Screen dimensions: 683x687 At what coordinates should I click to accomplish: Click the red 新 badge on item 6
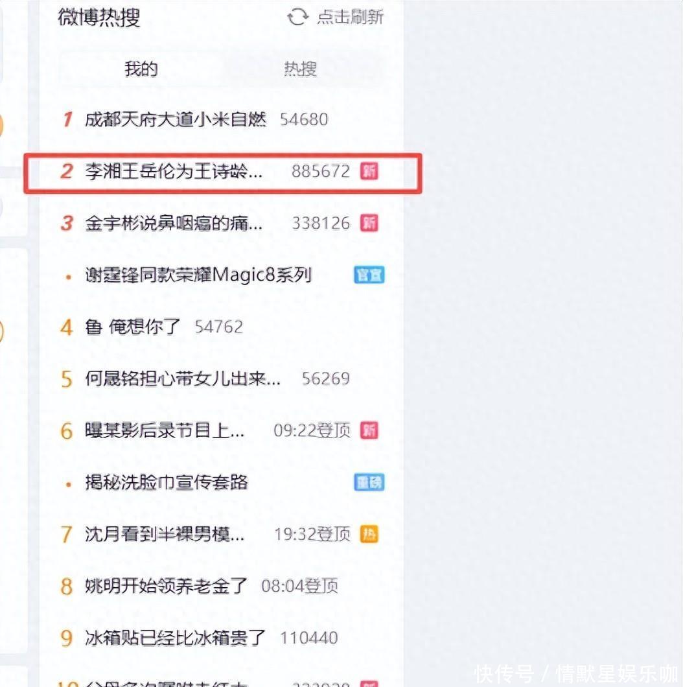369,430
